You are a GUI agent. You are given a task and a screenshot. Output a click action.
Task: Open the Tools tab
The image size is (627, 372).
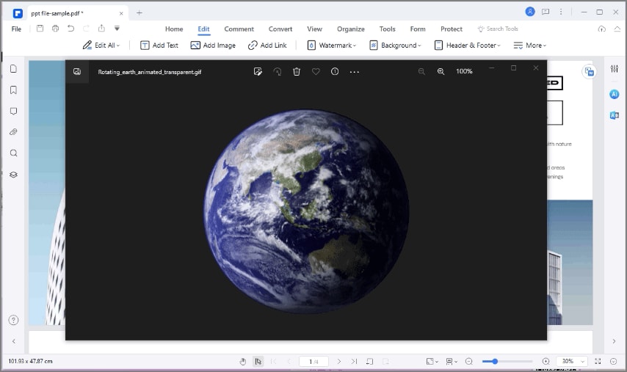pyautogui.click(x=387, y=29)
